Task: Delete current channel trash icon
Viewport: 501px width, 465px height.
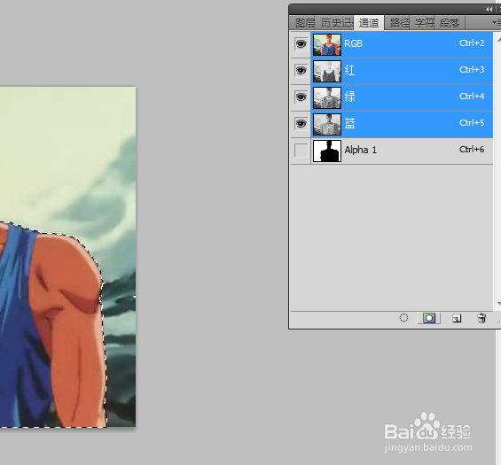Action: point(481,318)
